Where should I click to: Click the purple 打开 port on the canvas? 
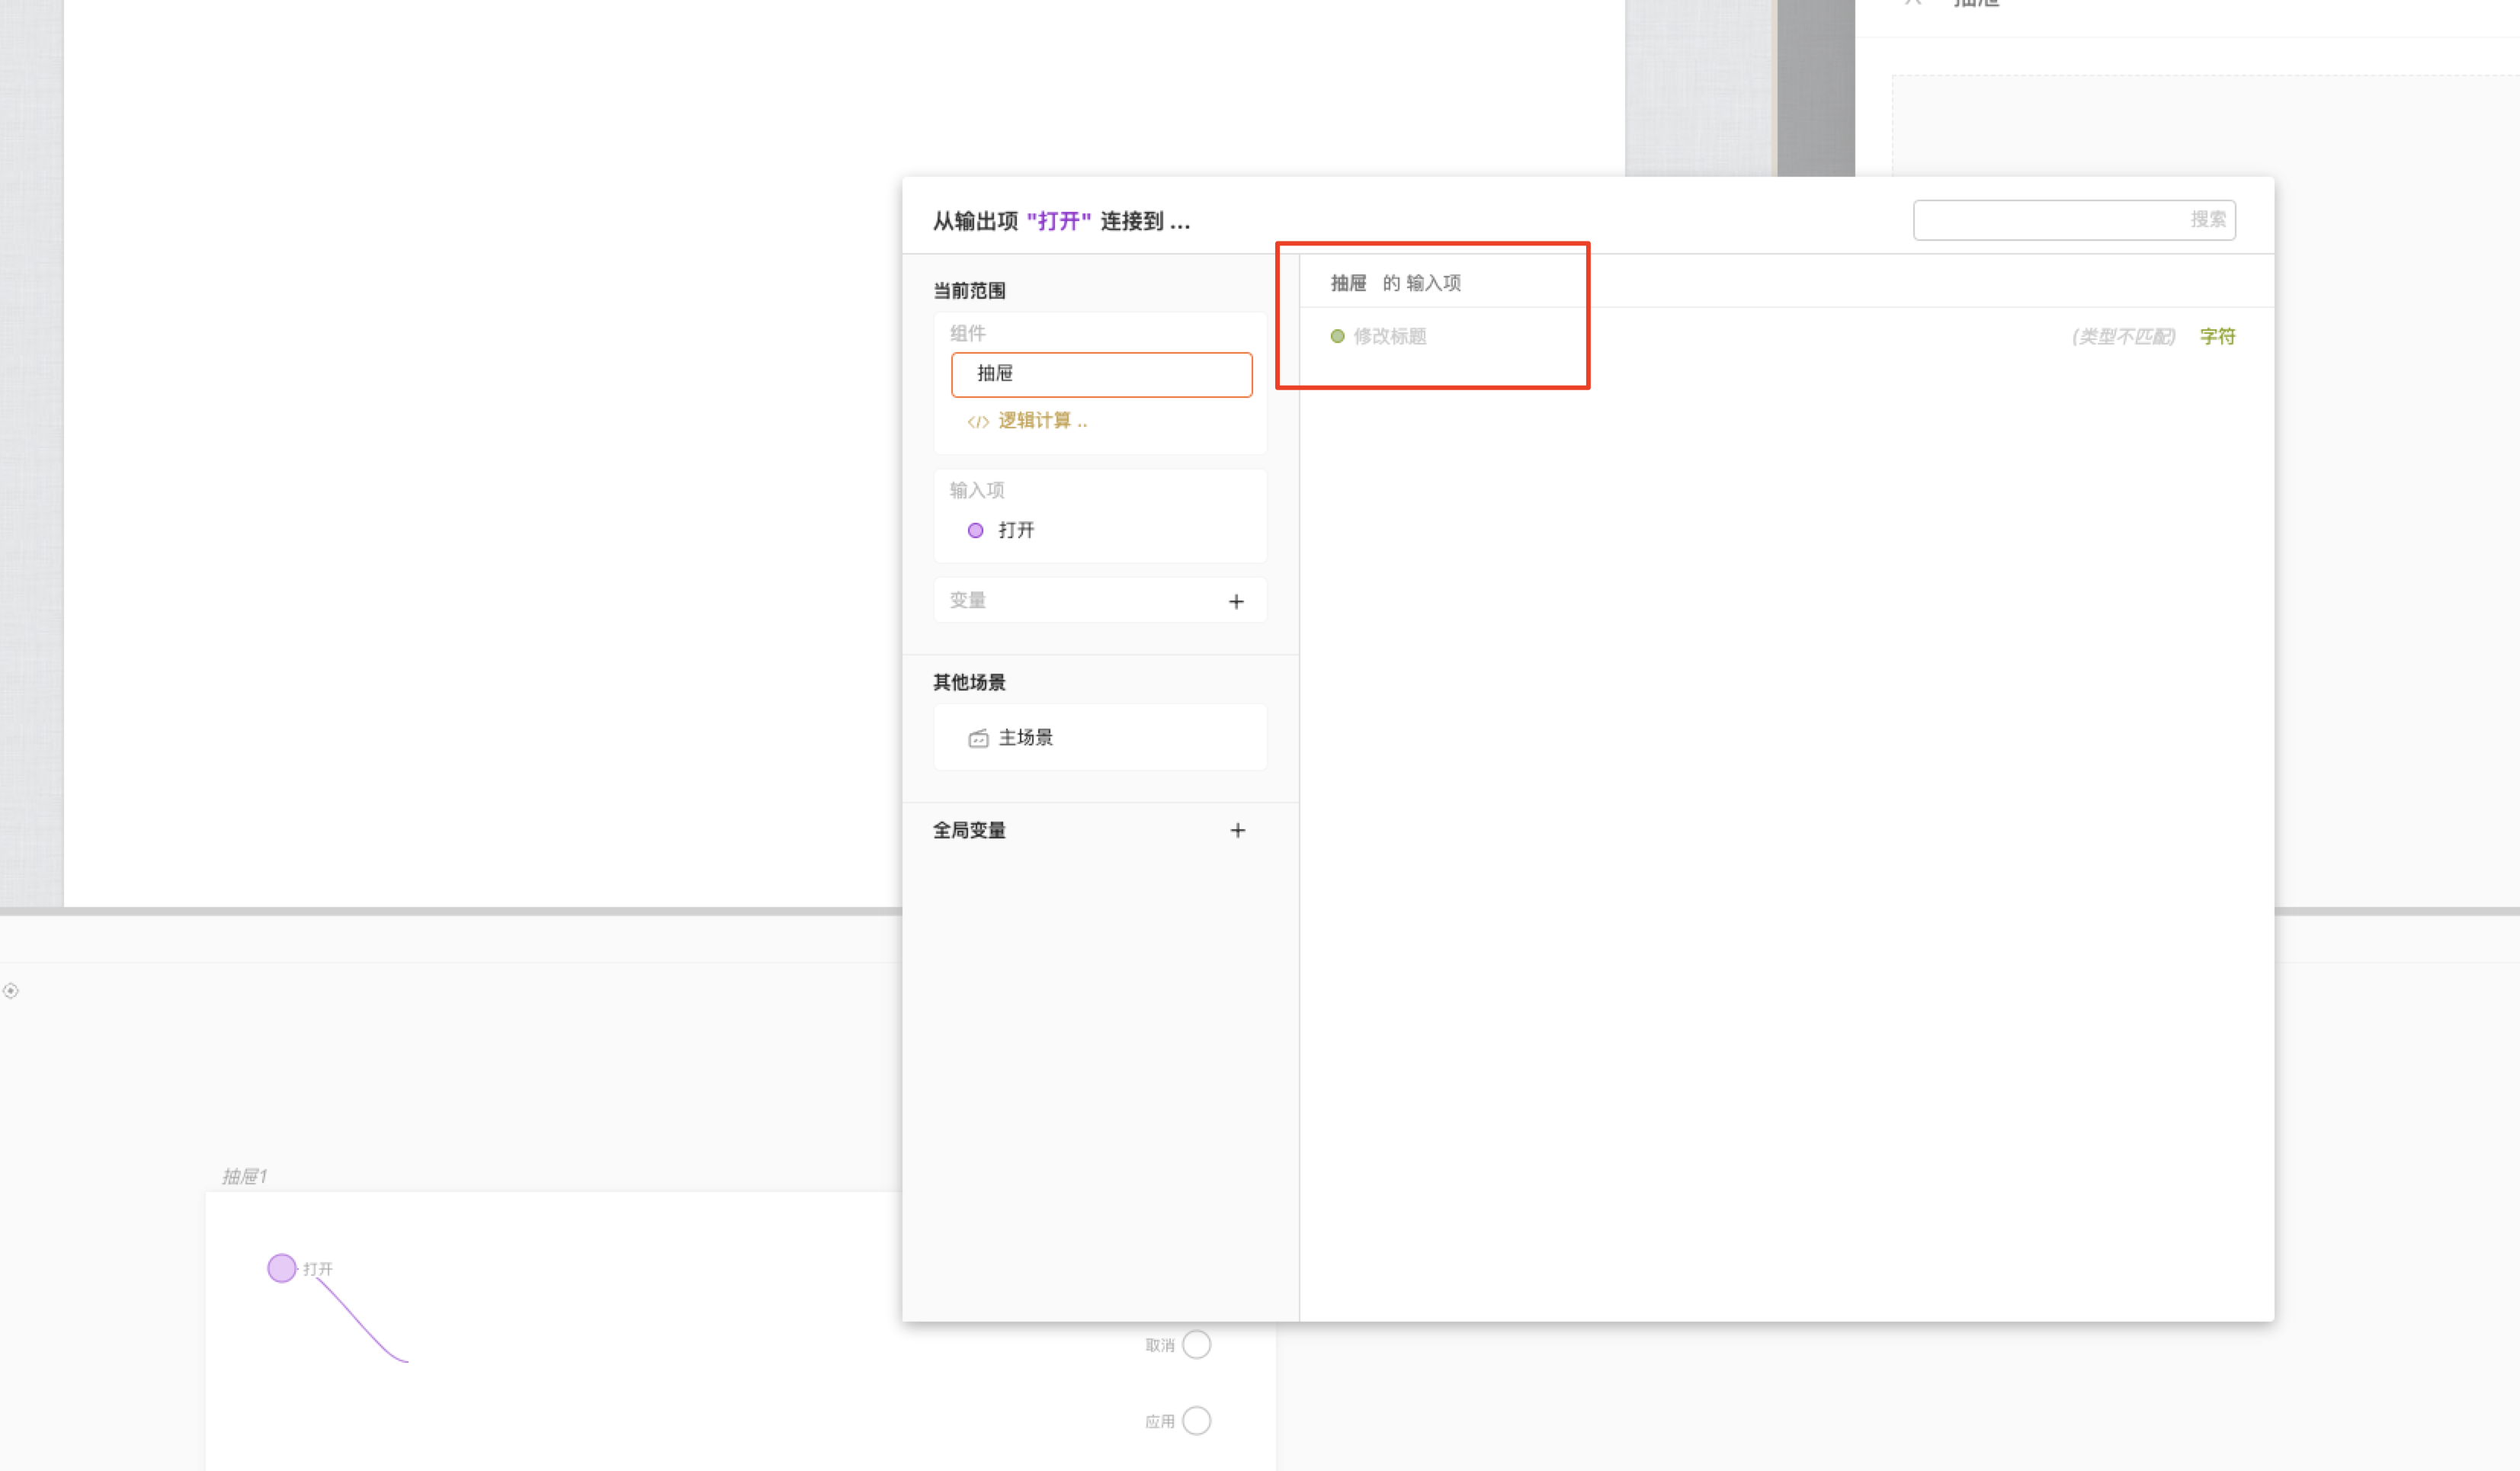coord(282,1268)
